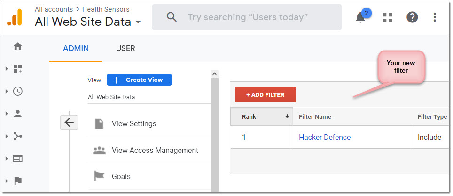Open the notifications bell

click(x=360, y=17)
